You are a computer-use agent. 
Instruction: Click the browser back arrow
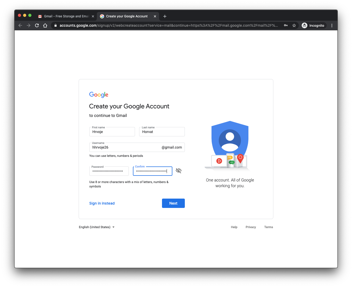click(20, 25)
